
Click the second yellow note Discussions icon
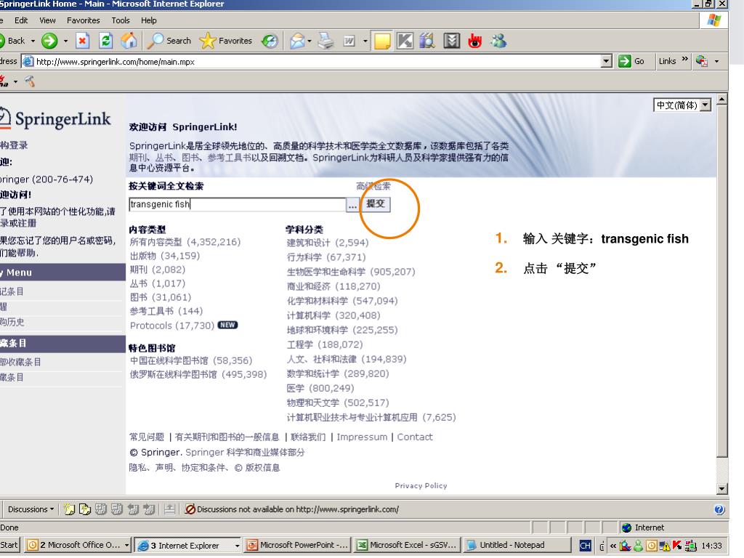point(85,509)
